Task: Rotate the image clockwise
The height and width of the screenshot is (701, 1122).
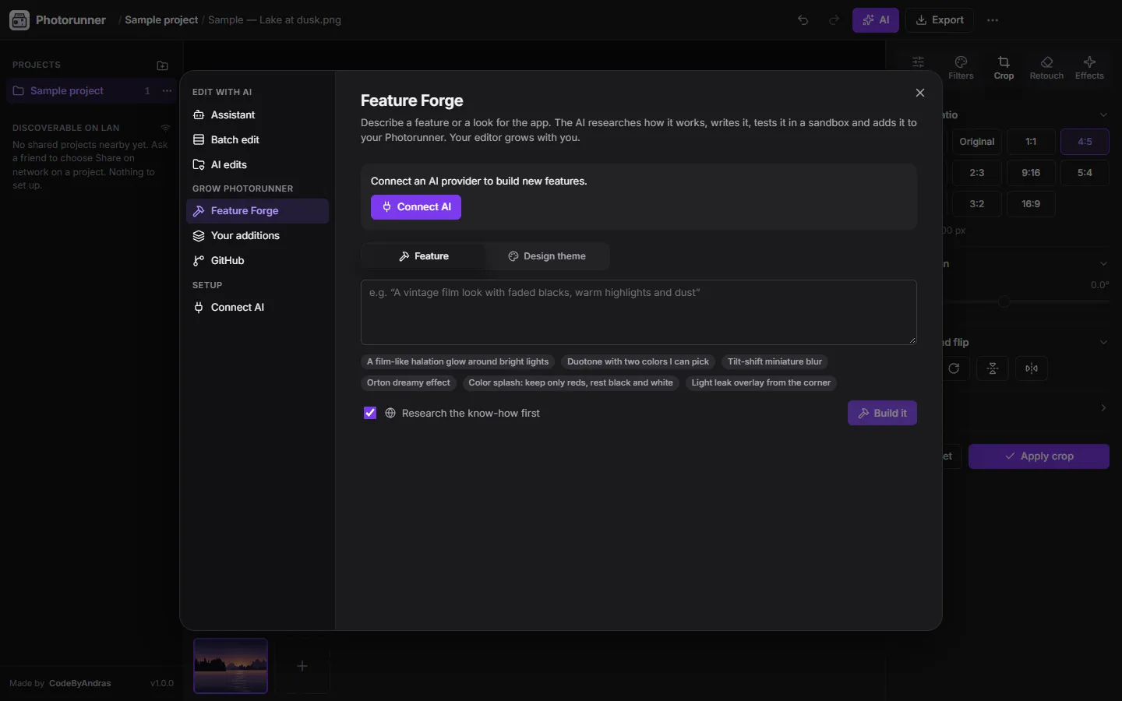Action: 954,368
